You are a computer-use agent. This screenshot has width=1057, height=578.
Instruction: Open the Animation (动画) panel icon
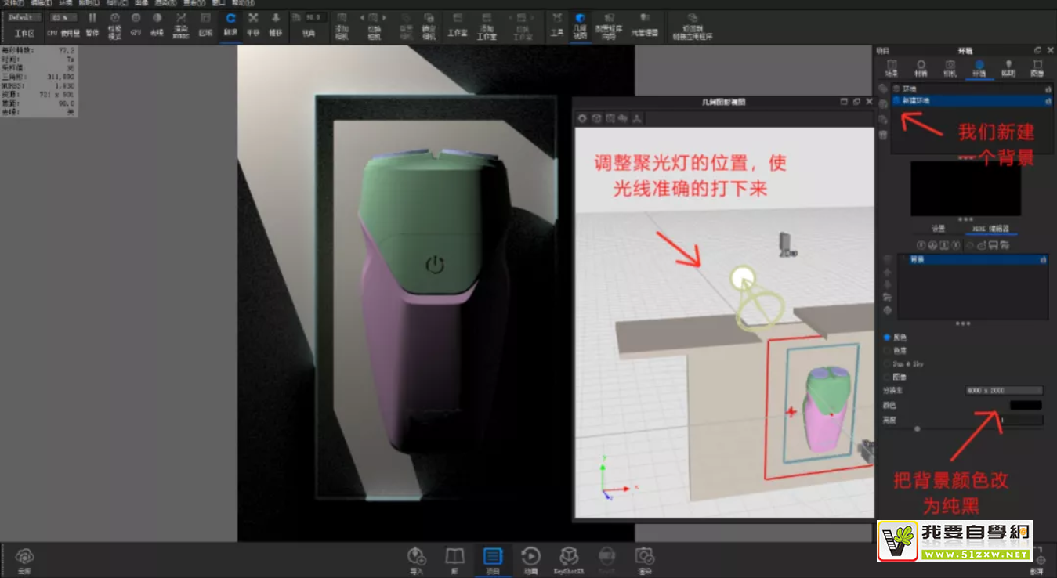coord(530,558)
